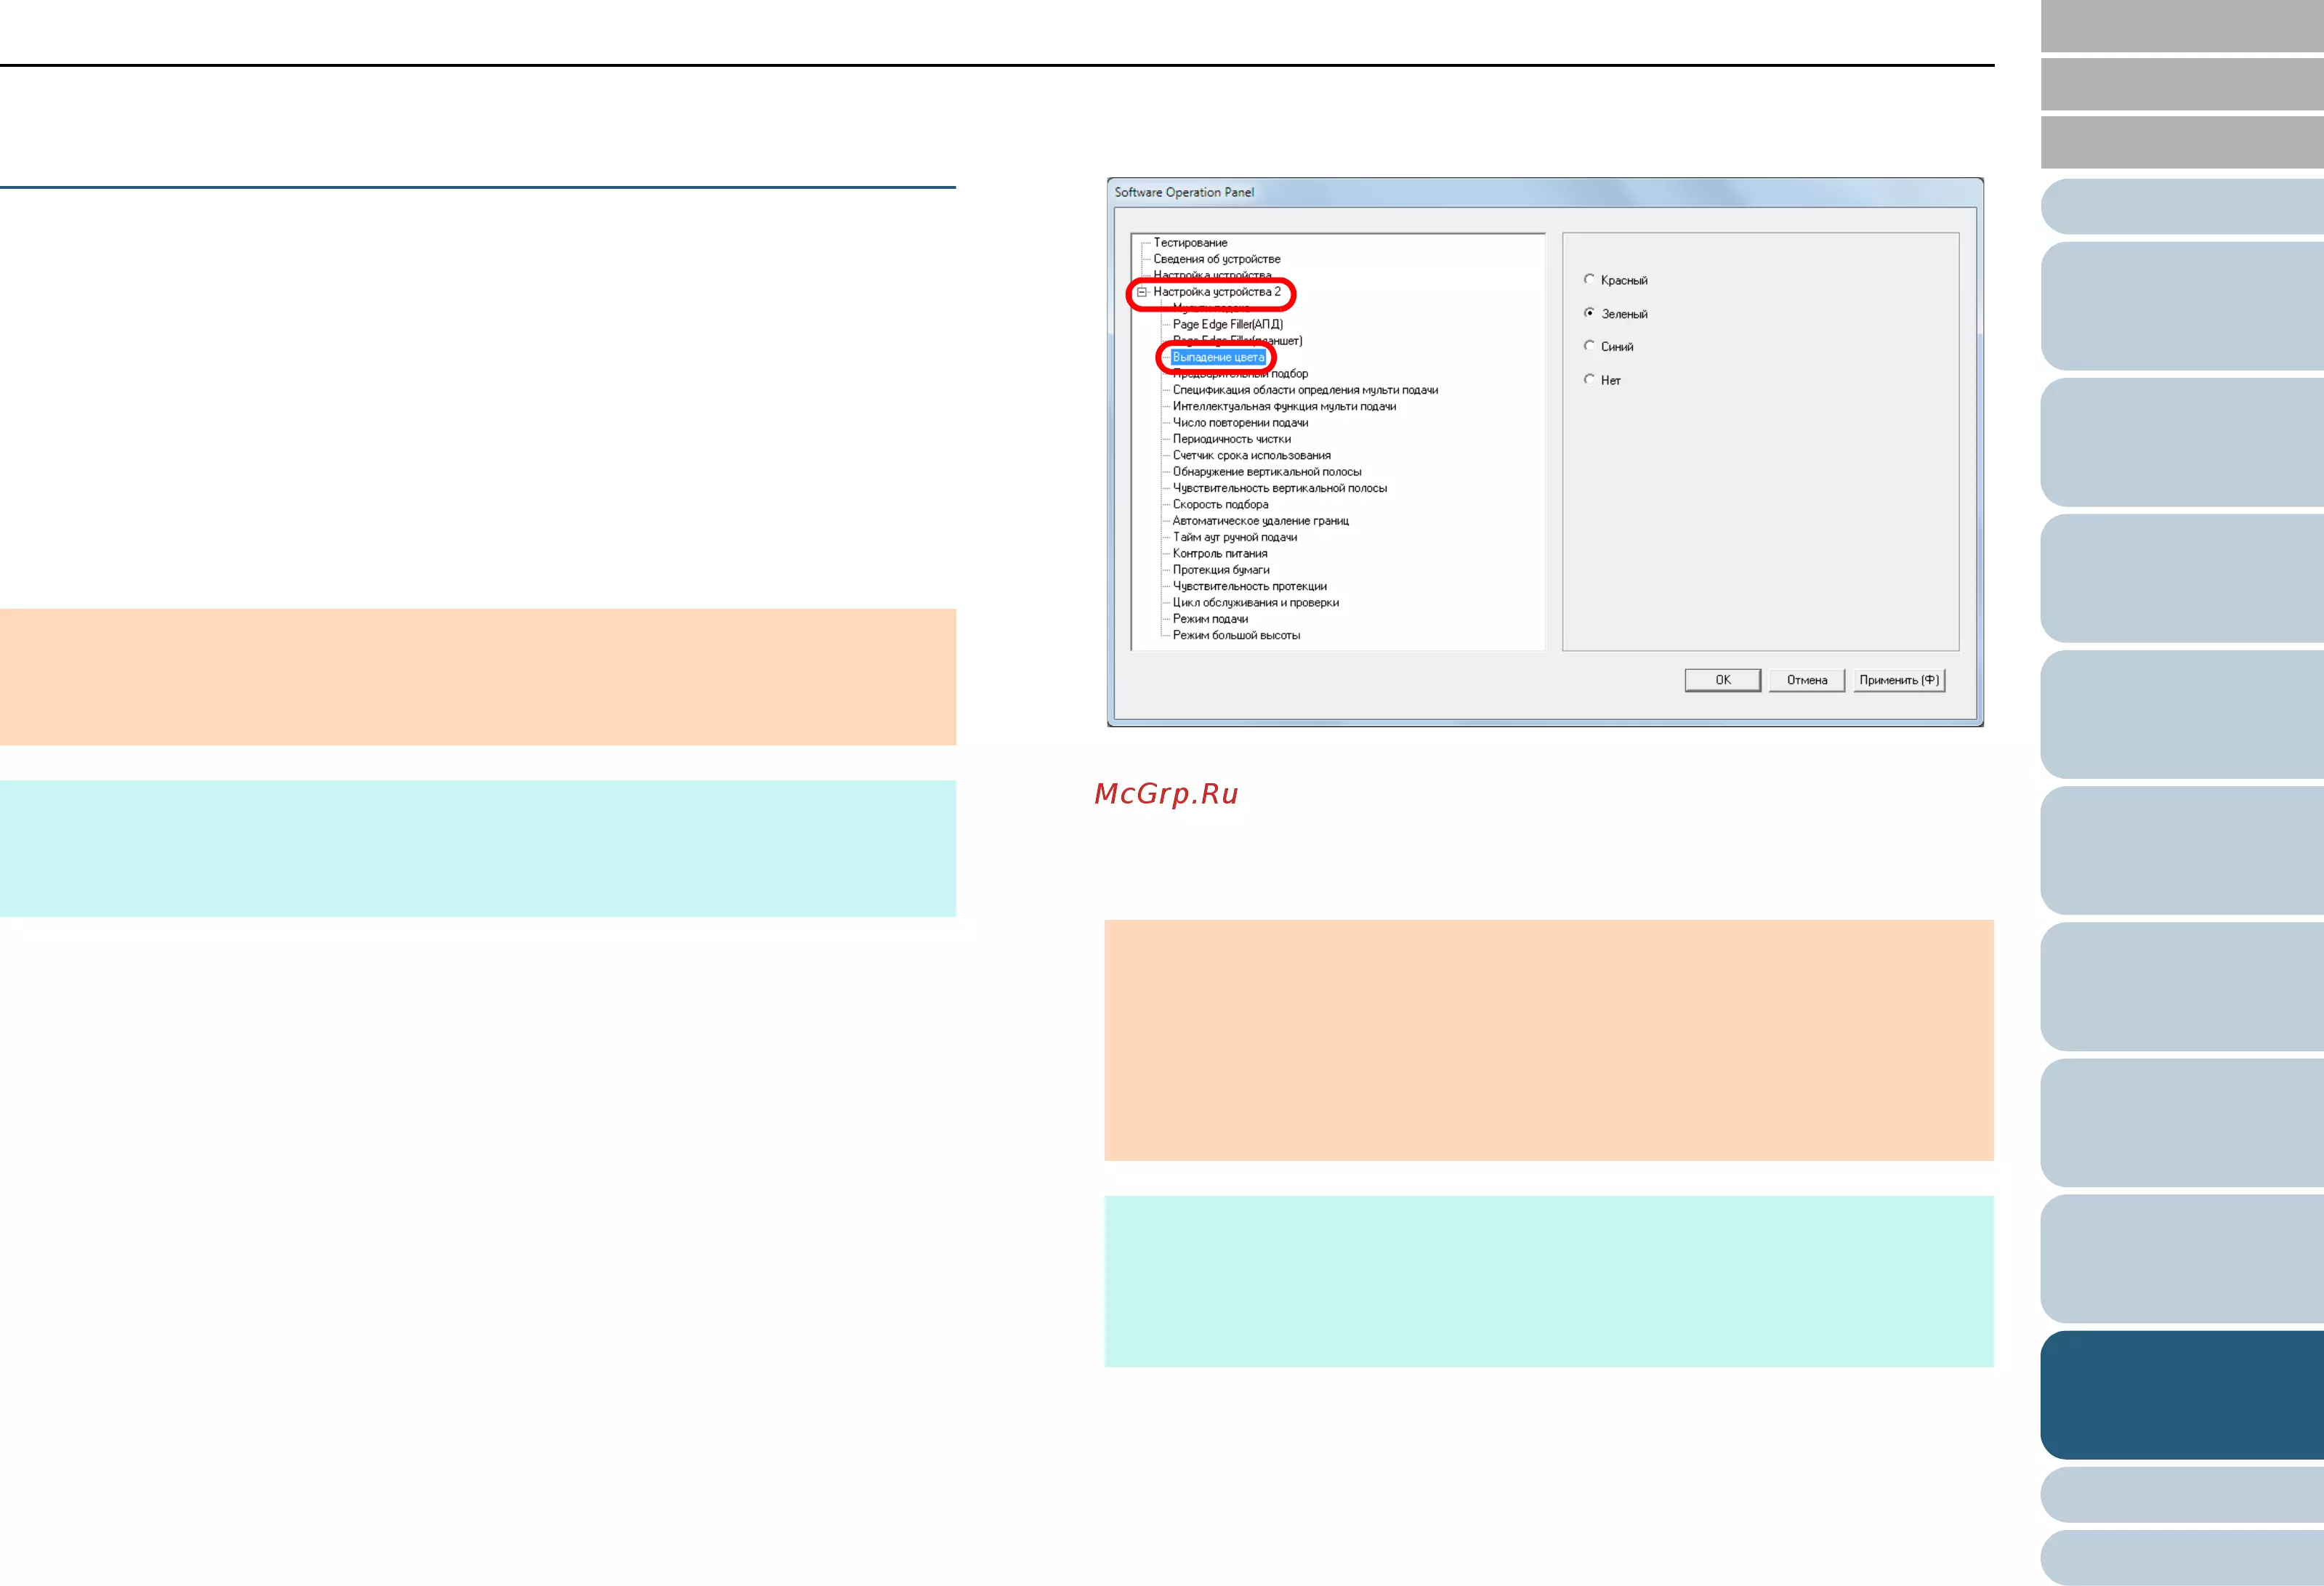Select the Синий radio option

click(1589, 346)
